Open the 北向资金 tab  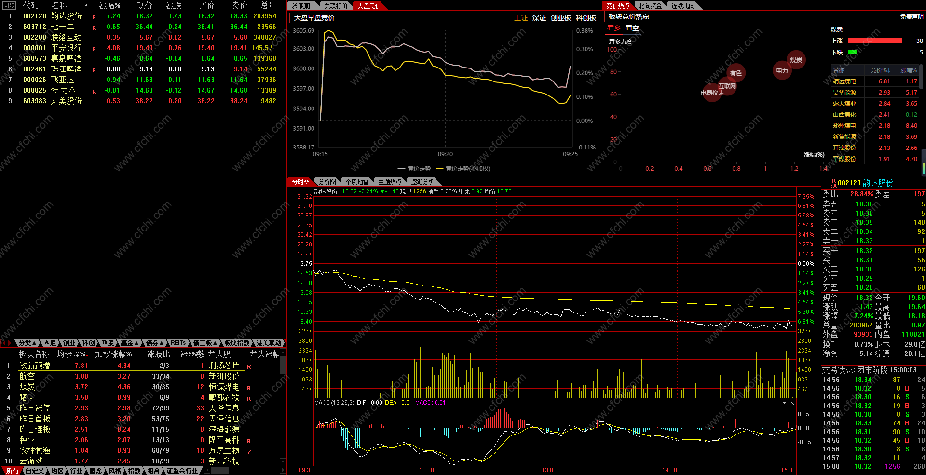650,6
